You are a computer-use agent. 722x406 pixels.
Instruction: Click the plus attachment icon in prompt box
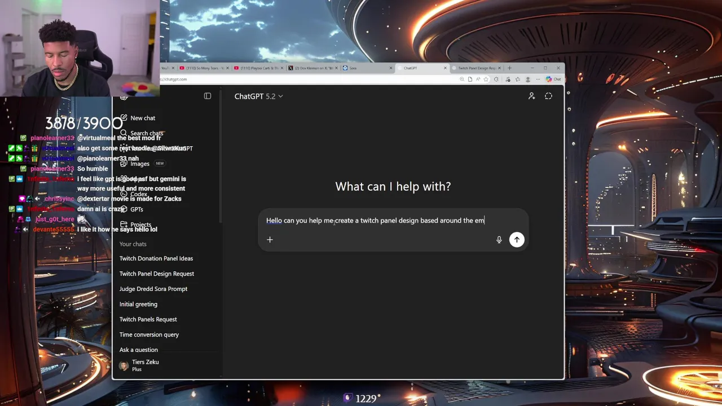[x=270, y=240]
